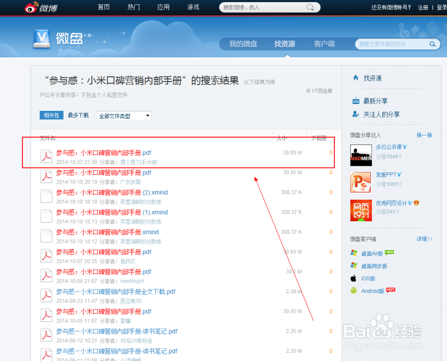Screen dimensions: 447x361
Task: Click the magnifier icon in the Vdisk search box
Action: coord(432,44)
